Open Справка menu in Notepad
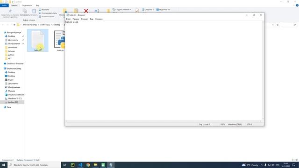This screenshot has width=299, height=168. point(99,19)
